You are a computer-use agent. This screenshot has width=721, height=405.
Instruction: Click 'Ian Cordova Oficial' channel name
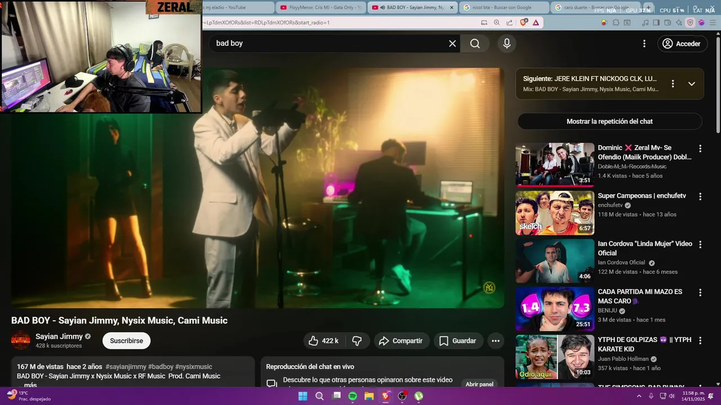point(621,263)
